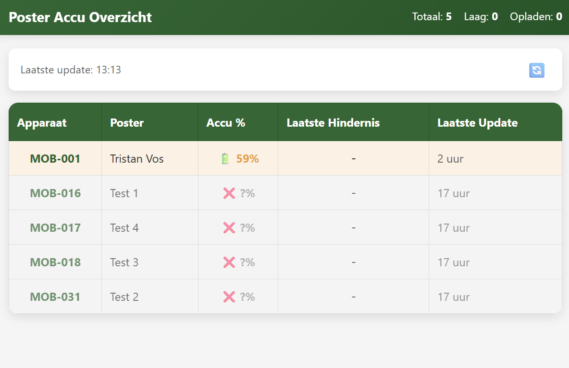The width and height of the screenshot is (569, 368).
Task: Sort by the Apparaat column header
Action: coord(42,123)
